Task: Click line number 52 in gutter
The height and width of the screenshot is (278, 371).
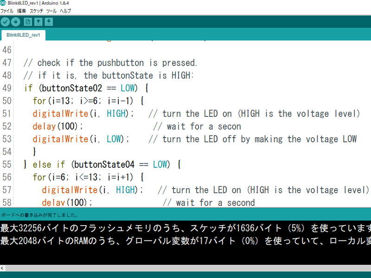Action: pyautogui.click(x=7, y=126)
